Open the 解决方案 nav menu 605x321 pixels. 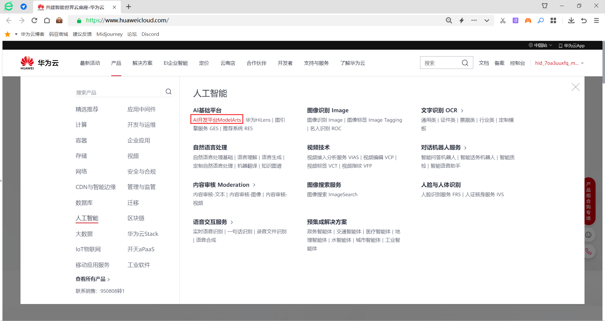(142, 63)
